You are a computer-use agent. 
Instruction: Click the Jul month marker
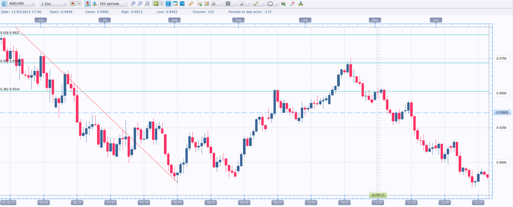tap(105, 20)
